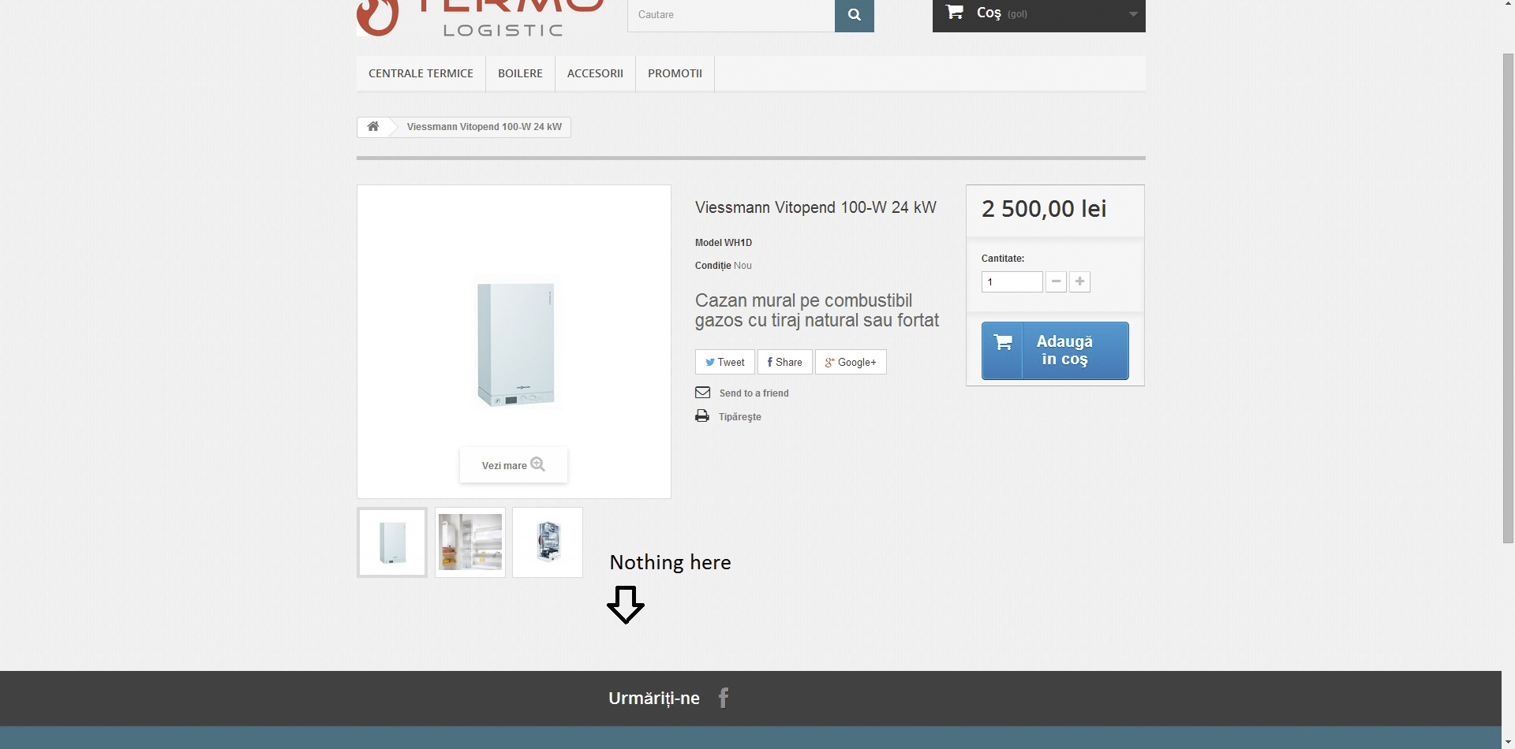This screenshot has height=749, width=1515.
Task: Click the Model WH1D text
Action: 724,243
